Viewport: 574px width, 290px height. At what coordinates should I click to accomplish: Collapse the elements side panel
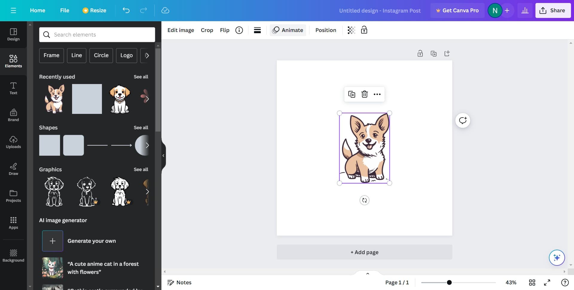[x=163, y=155]
